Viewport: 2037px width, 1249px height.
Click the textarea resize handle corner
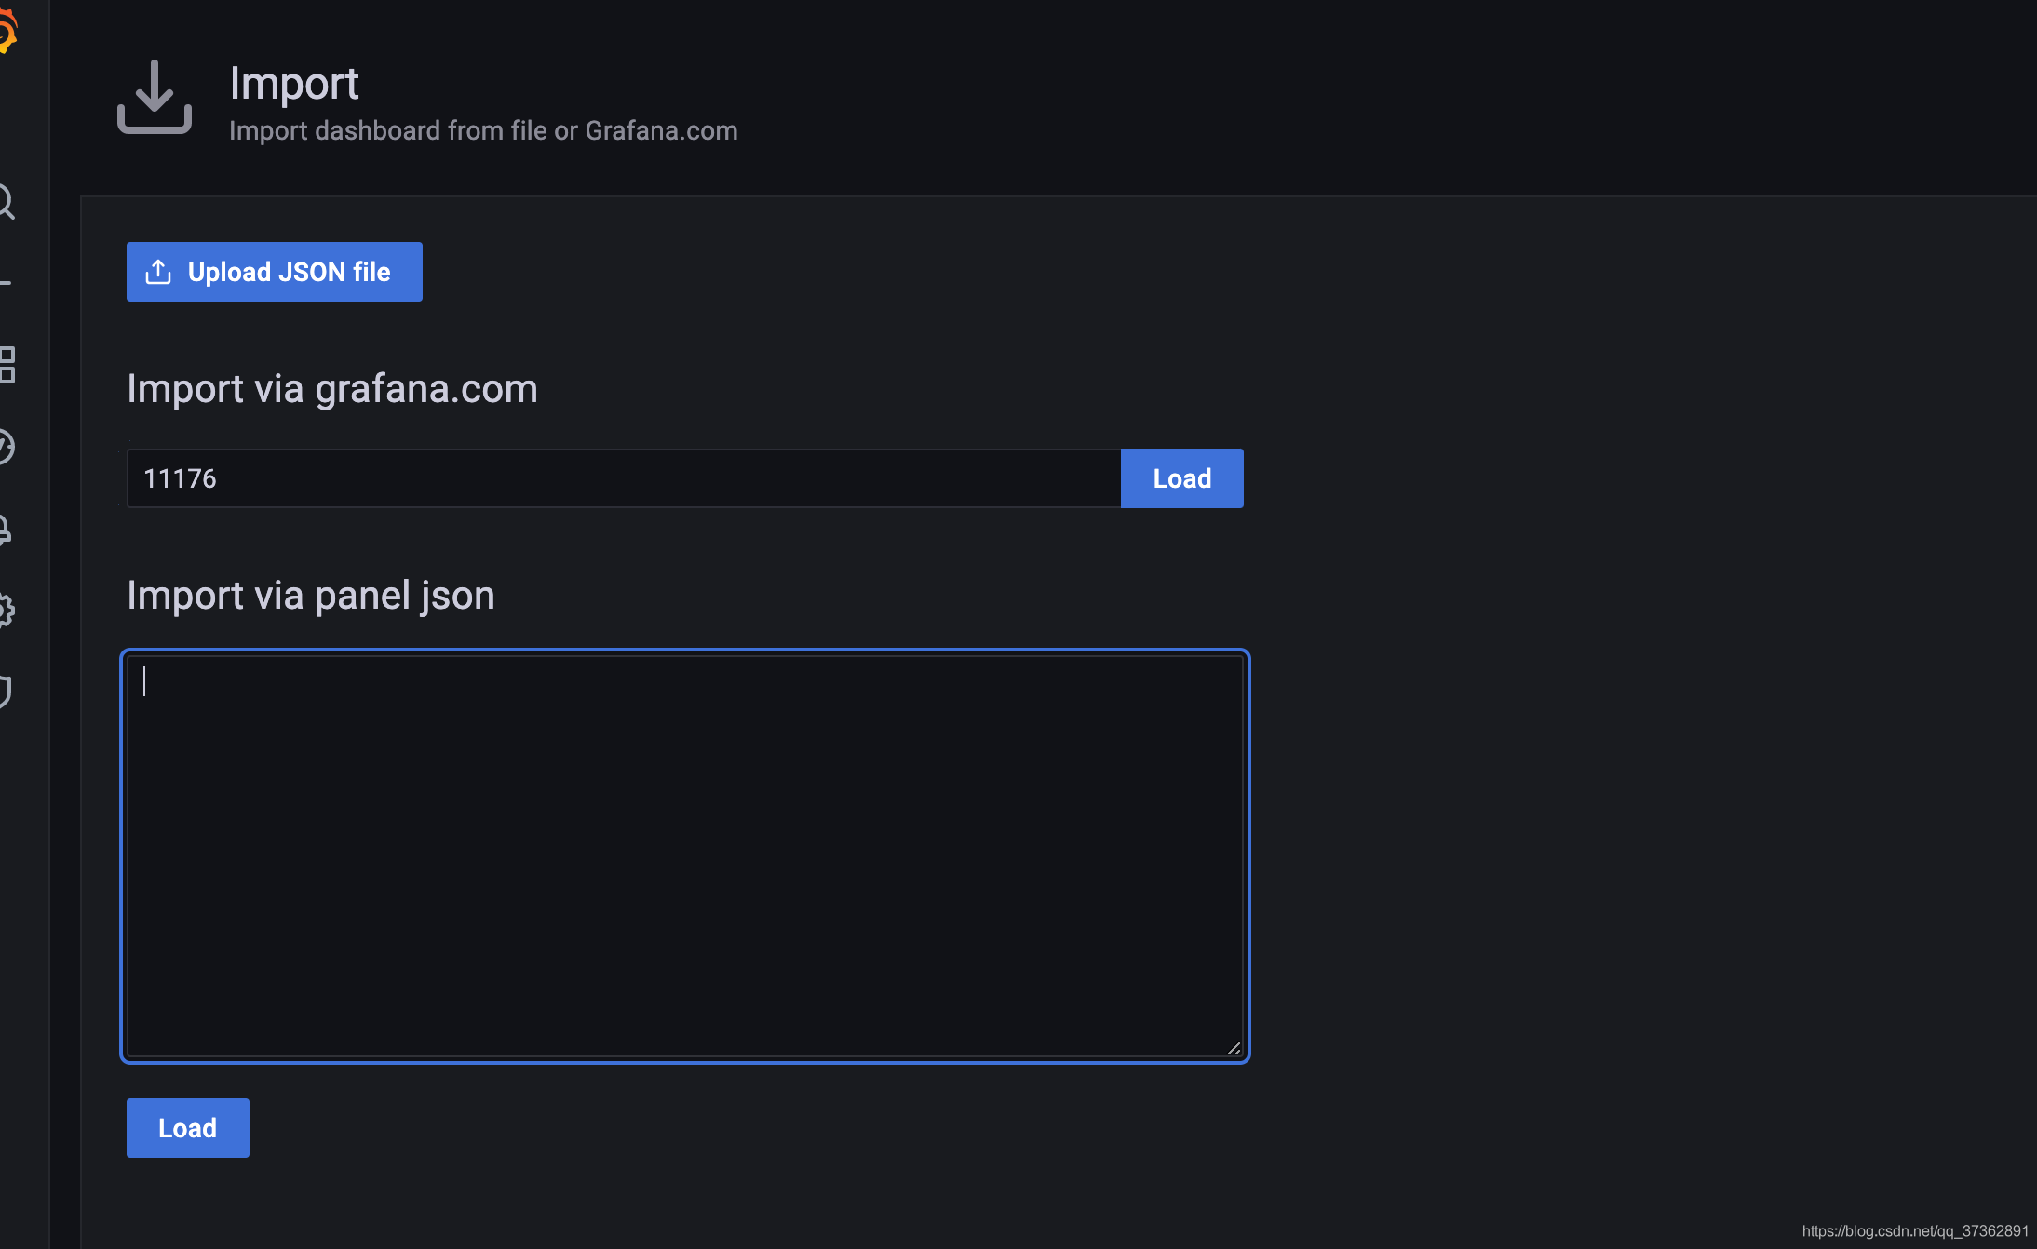1234,1048
